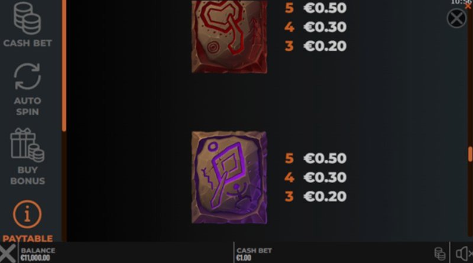Toggle sound with the speaker icon
This screenshot has height=263, width=473.
click(x=464, y=254)
